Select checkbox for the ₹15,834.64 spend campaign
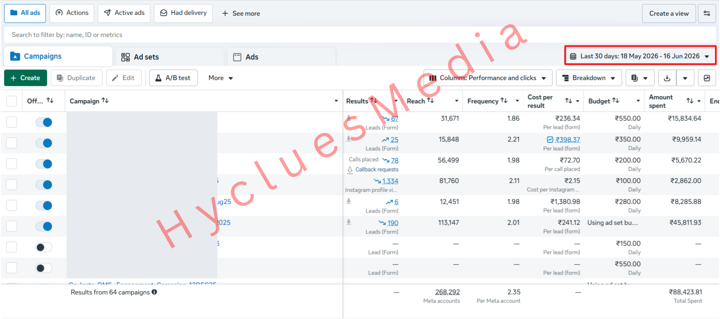This screenshot has width=720, height=319. (x=12, y=122)
